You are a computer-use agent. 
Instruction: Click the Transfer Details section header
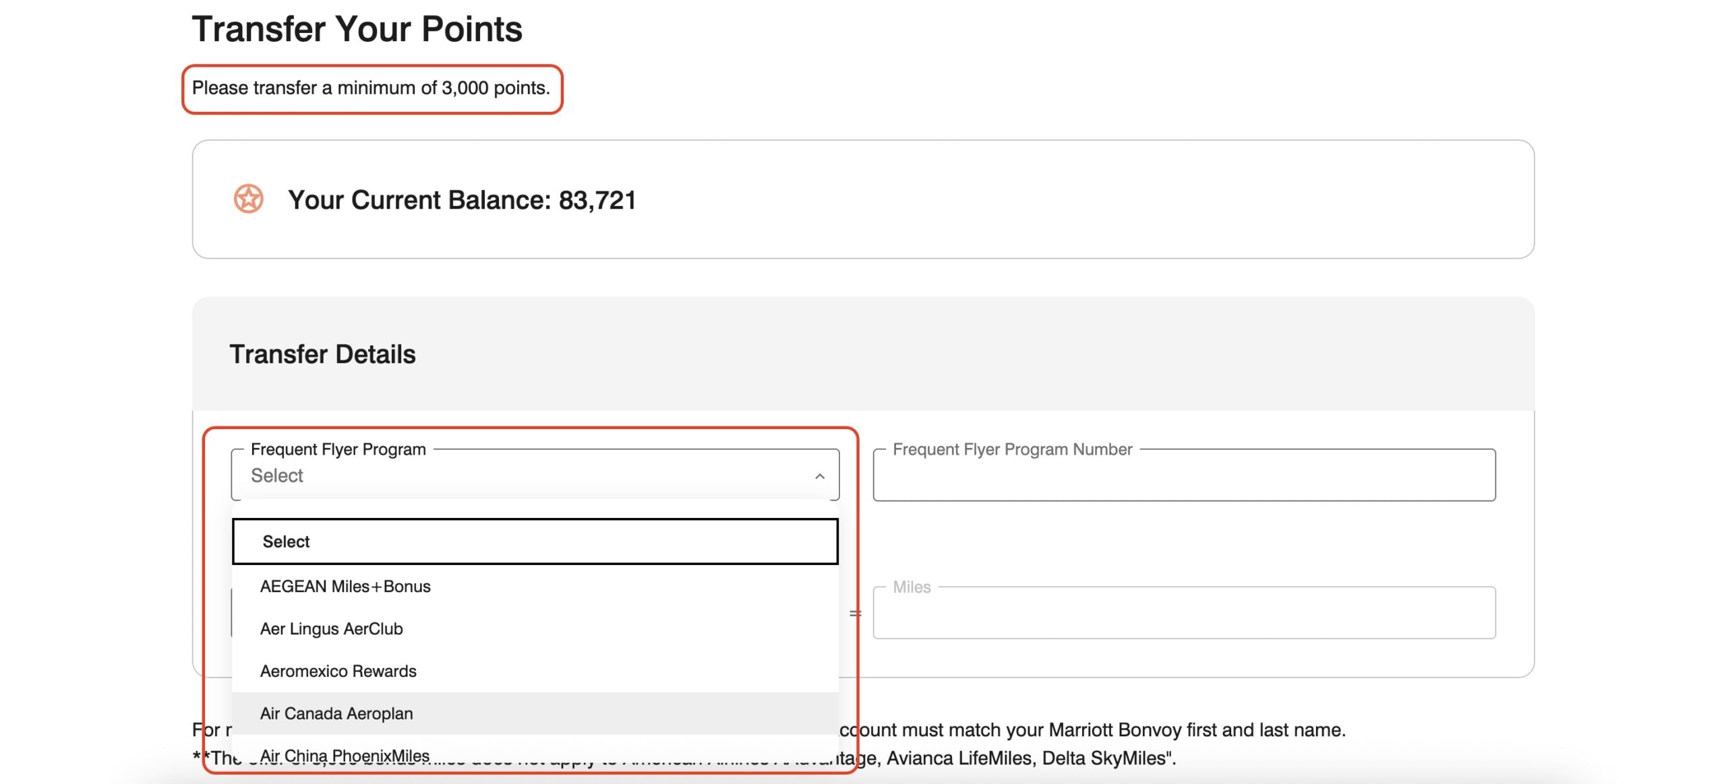(x=322, y=354)
